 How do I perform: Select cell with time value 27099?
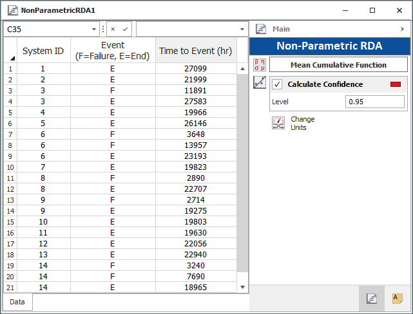point(196,69)
